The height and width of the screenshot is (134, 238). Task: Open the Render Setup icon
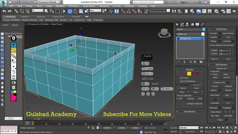pyautogui.click(x=223, y=11)
